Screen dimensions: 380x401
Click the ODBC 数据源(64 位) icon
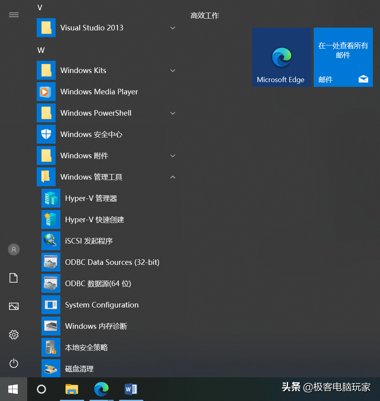(x=51, y=283)
